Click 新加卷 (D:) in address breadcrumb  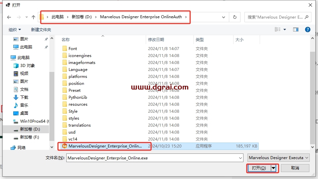pos(81,17)
